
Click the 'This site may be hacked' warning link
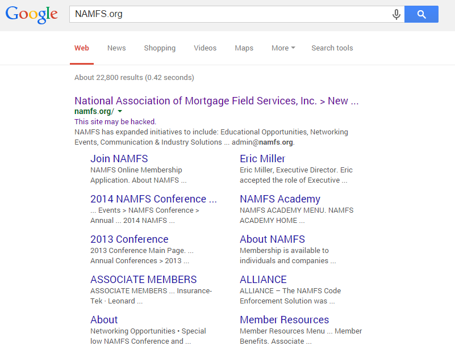[x=115, y=122]
